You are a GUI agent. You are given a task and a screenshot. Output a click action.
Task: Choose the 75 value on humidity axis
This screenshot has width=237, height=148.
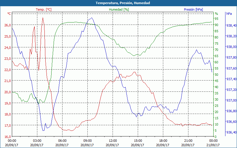click(217, 44)
